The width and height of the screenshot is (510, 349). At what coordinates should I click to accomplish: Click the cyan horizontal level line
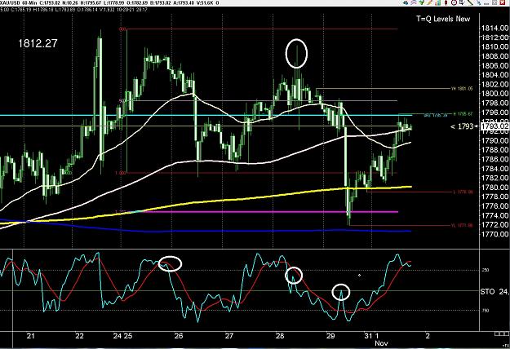pyautogui.click(x=205, y=115)
